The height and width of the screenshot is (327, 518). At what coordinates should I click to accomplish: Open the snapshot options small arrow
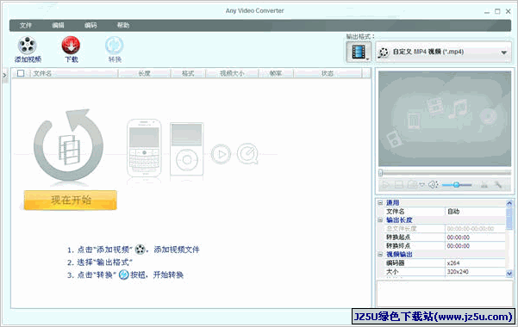pos(421,185)
